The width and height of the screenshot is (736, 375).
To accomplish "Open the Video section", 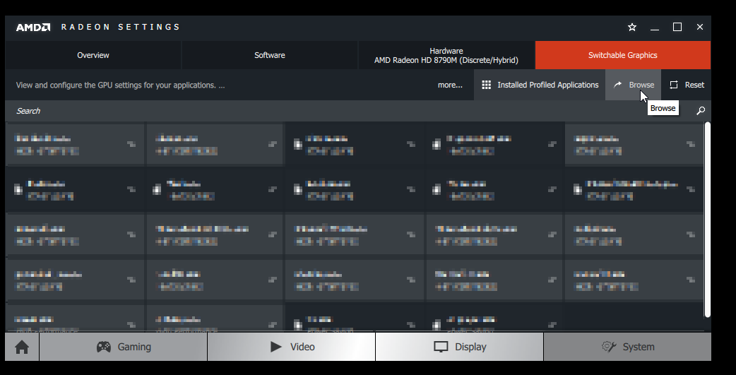I will click(x=292, y=347).
